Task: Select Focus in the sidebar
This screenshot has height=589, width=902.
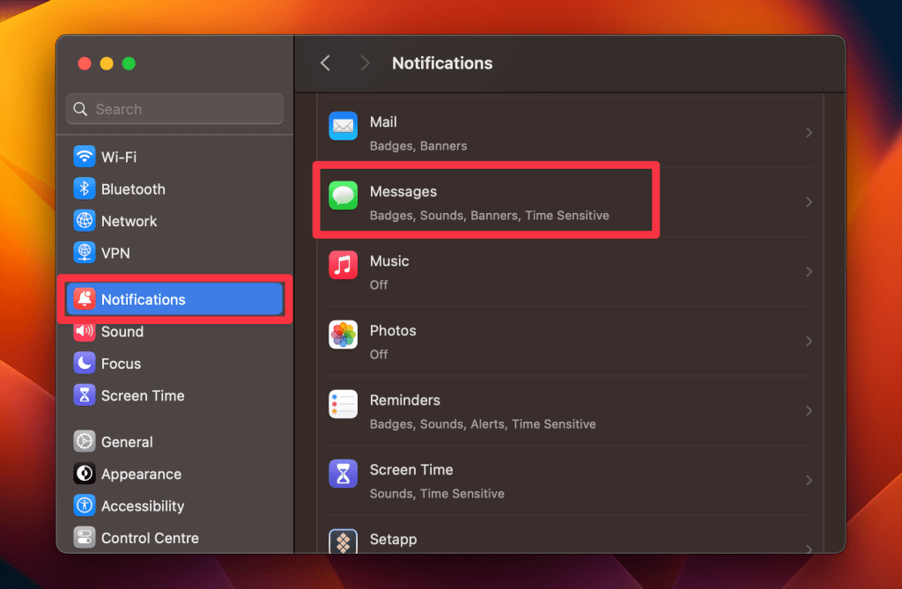Action: [121, 364]
